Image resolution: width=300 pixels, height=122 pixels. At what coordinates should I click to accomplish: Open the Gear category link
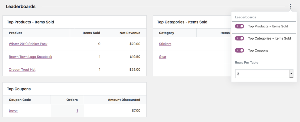[163, 57]
